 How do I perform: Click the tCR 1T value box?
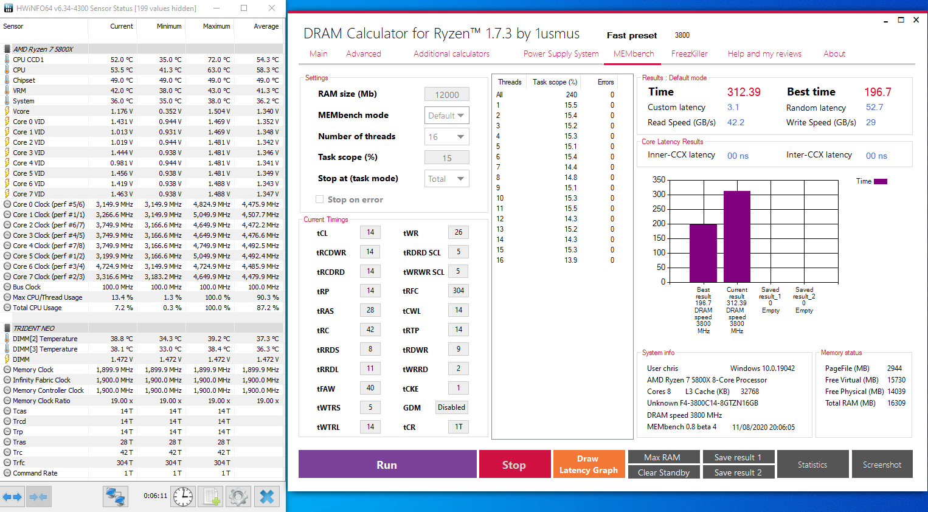459,427
